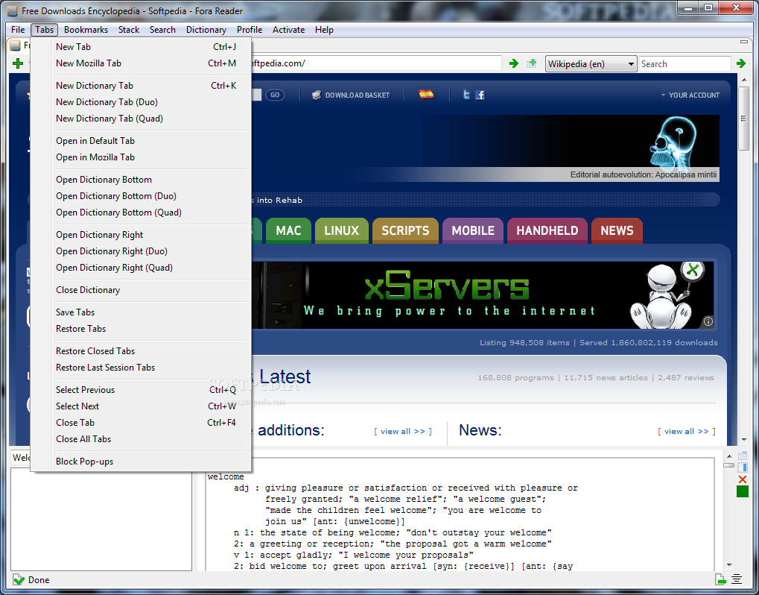Click the page icon with green bar in the status bar
Image resolution: width=759 pixels, height=595 pixels.
(x=721, y=579)
